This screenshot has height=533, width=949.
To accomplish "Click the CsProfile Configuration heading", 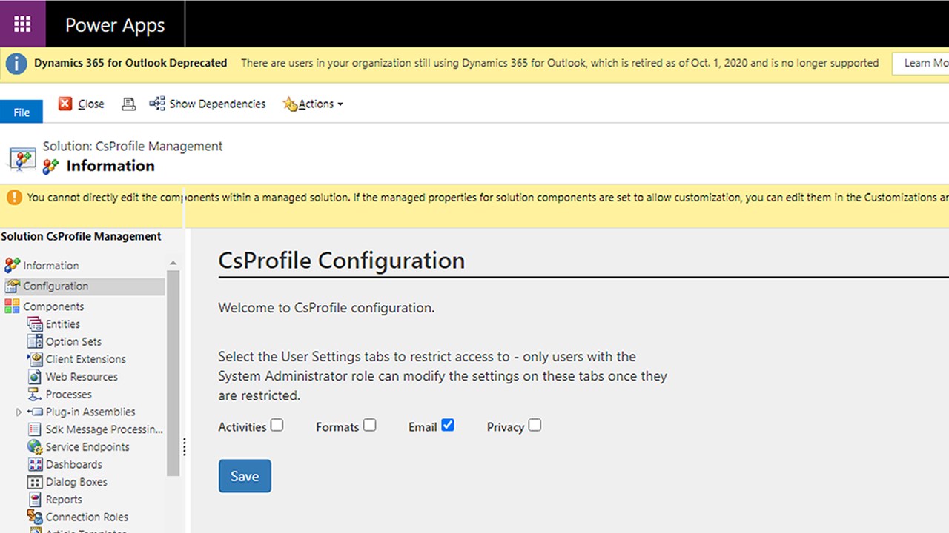I will [x=341, y=261].
